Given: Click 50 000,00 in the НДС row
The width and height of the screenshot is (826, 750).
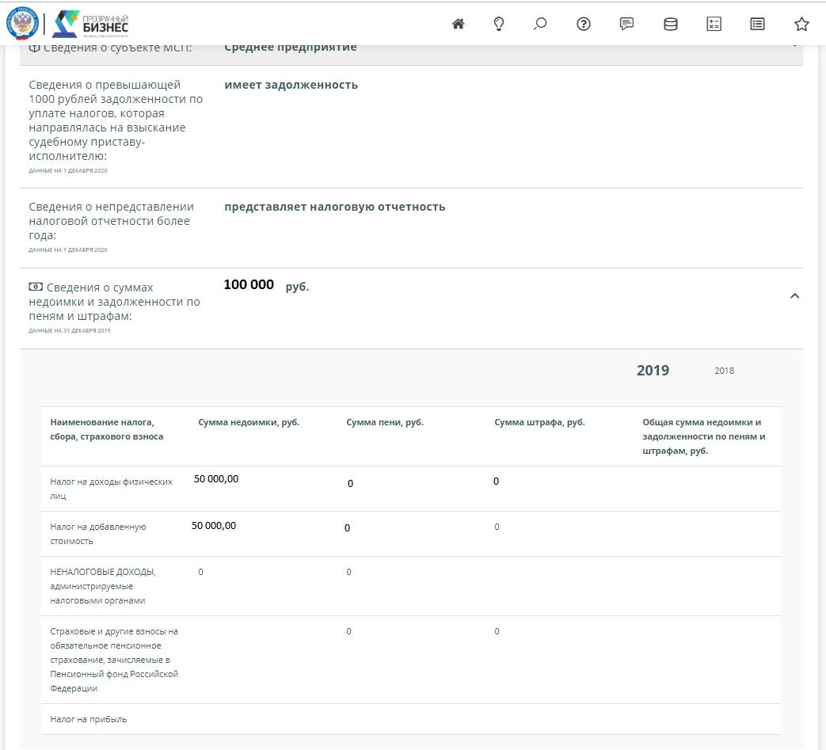Looking at the screenshot, I should (214, 526).
